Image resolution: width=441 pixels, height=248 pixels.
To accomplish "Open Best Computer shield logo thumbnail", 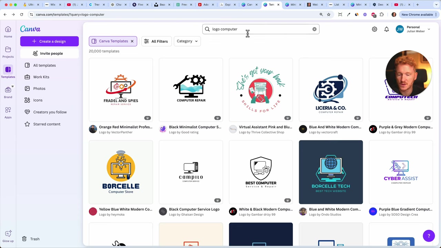I will (261, 172).
